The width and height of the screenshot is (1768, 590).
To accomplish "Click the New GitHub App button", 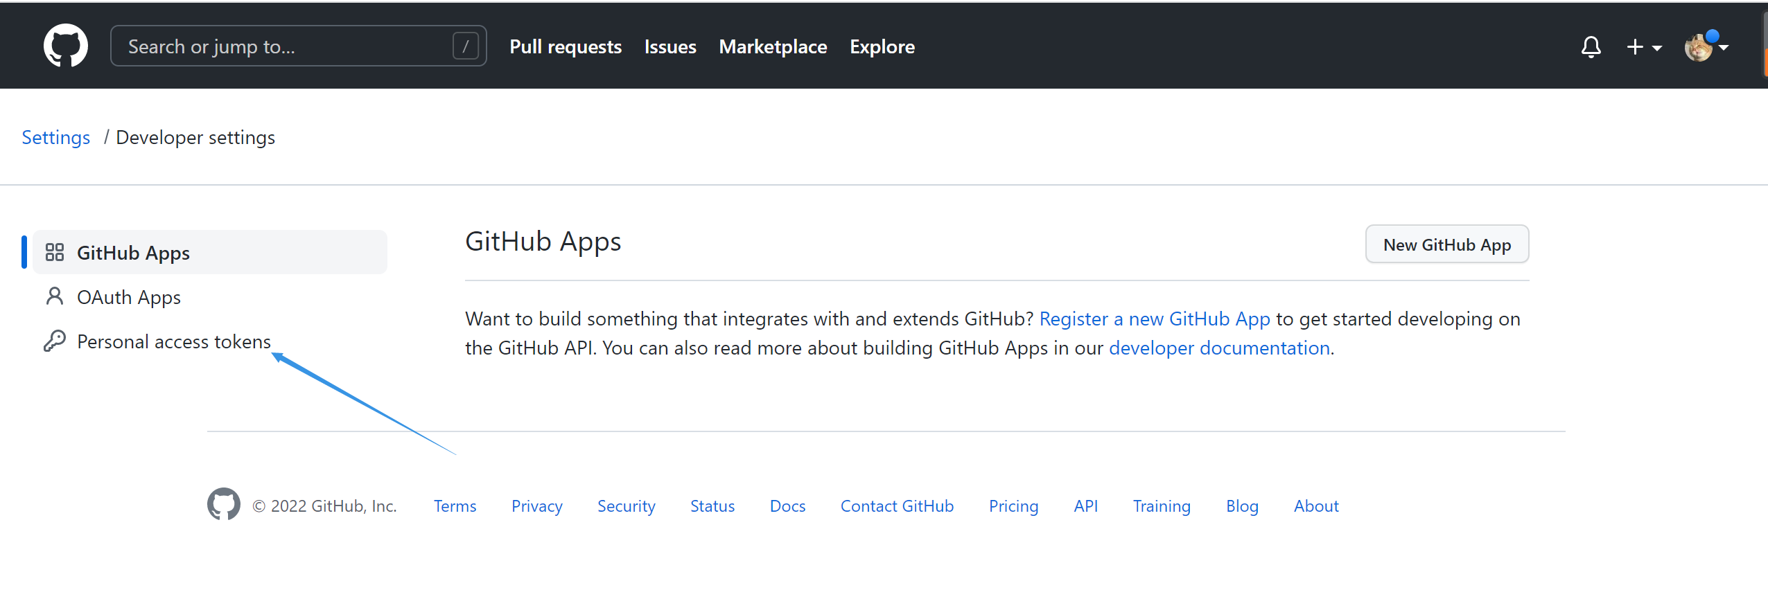I will [x=1446, y=244].
